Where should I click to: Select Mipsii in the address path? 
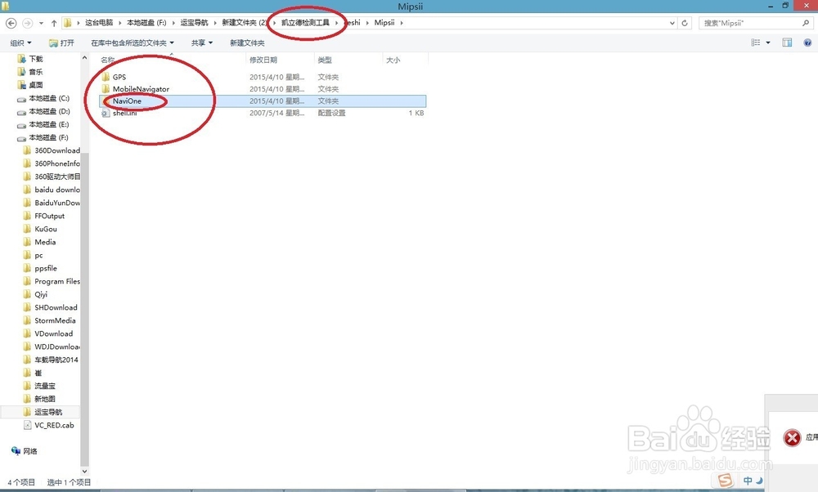pyautogui.click(x=384, y=23)
